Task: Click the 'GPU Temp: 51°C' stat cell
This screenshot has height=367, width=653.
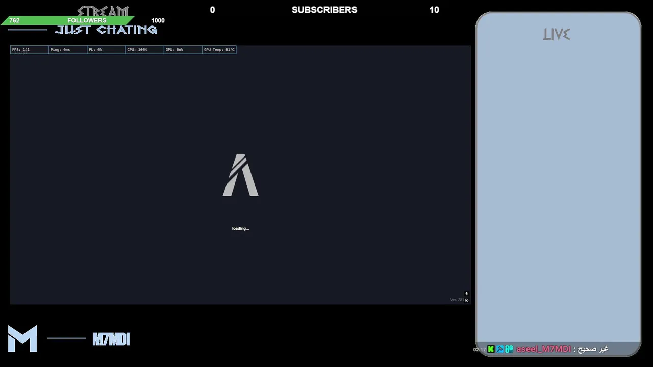Action: click(x=219, y=49)
